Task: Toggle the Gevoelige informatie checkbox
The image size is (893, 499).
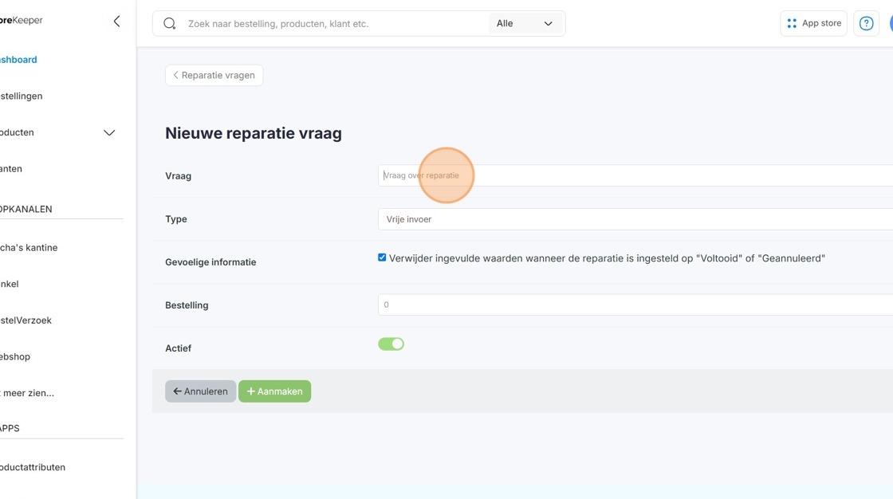Action: point(382,257)
